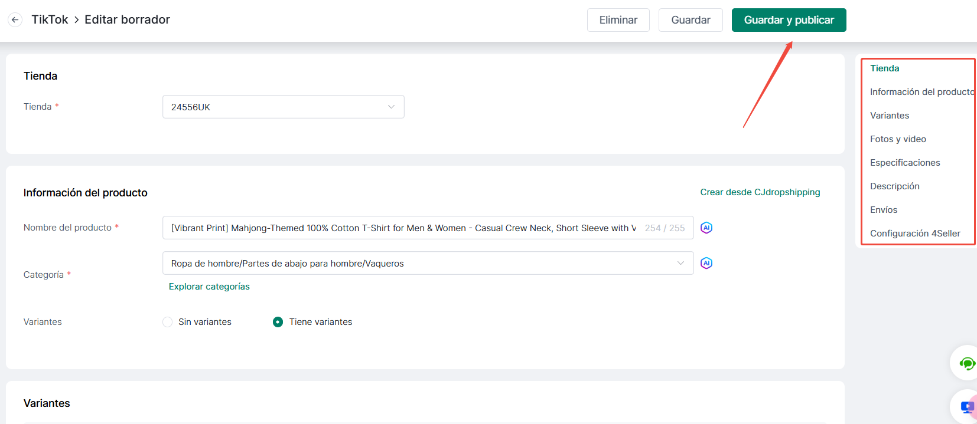The image size is (977, 424).
Task: Jump to Tienda section in side navigation
Action: [884, 68]
